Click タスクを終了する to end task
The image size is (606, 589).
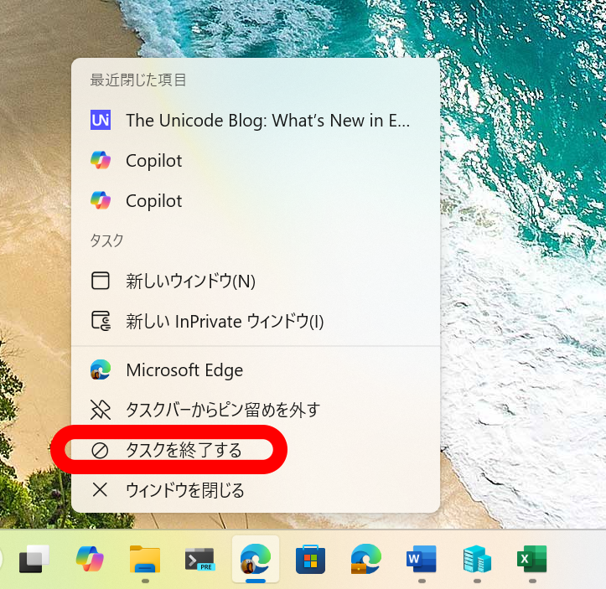[256, 450]
